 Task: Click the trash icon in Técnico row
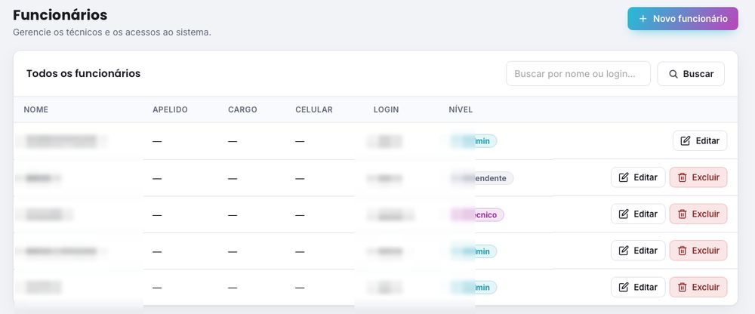click(683, 214)
